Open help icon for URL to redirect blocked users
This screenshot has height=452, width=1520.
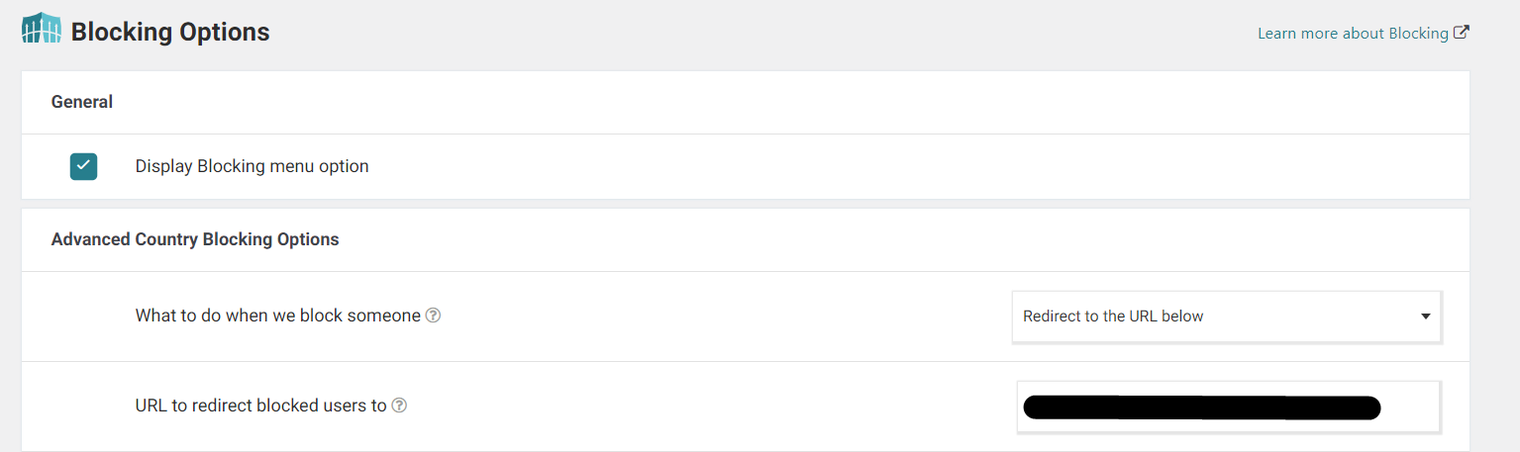pyautogui.click(x=399, y=406)
